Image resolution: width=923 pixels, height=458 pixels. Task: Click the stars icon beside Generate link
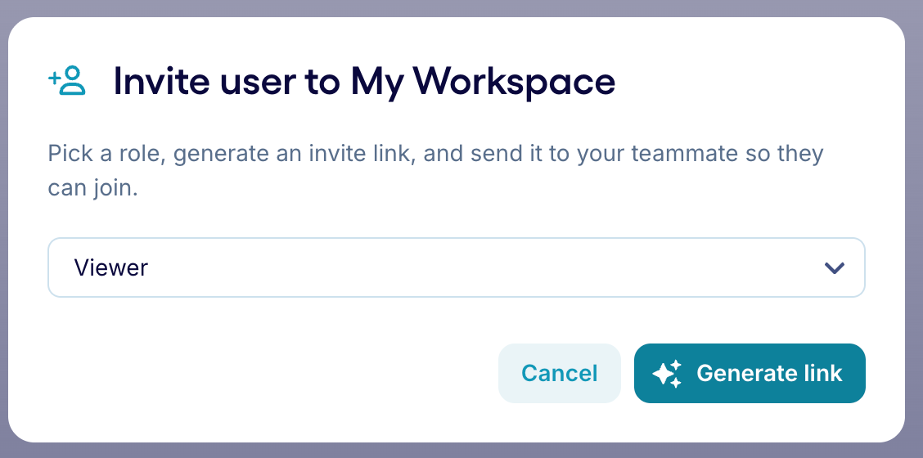tap(667, 374)
